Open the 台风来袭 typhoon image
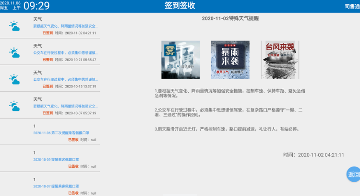Image resolution: width=360 pixels, height=196 pixels. [x=280, y=60]
